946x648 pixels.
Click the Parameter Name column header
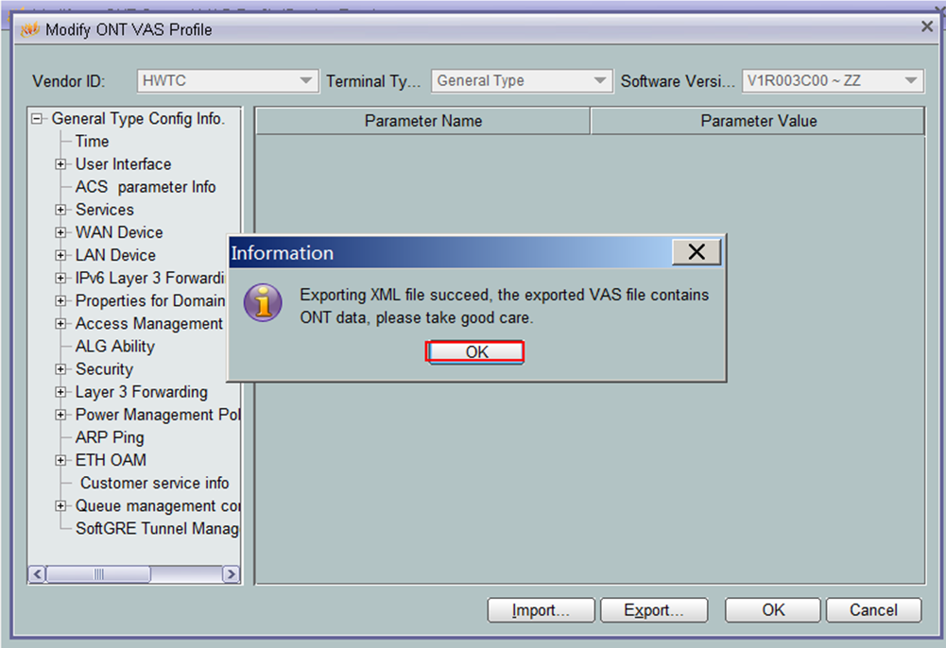click(x=422, y=121)
